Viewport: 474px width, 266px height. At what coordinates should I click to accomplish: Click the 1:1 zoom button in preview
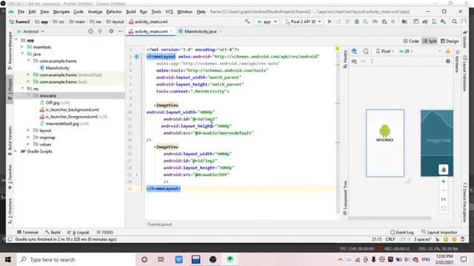(444, 199)
